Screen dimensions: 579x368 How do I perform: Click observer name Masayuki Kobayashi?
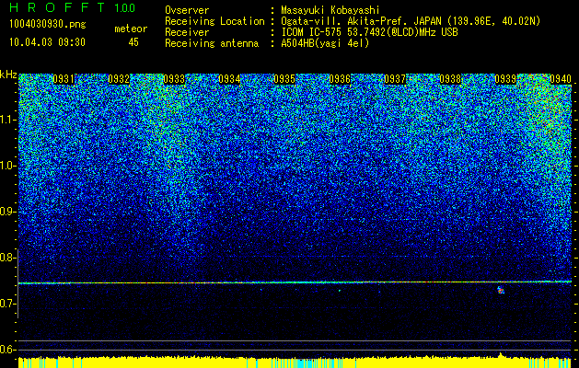[330, 10]
